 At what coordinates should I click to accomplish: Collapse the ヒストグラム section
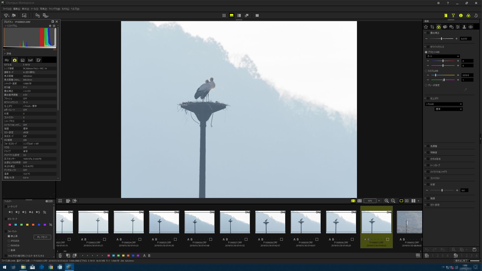(5, 26)
